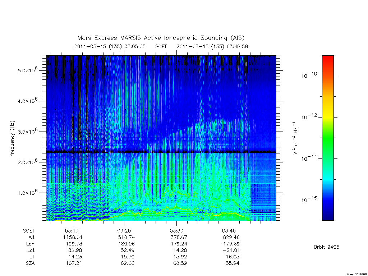Click the plot title Mars Express MARSIS
This screenshot has width=368, height=276.
[110, 38]
